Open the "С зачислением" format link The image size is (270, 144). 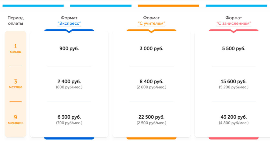(x=234, y=23)
